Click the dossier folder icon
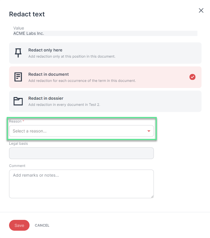This screenshot has height=238, width=210. pos(18,101)
